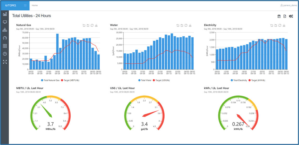Image resolution: width=299 pixels, height=145 pixels.
Task: Download the Natural Gas chart image
Action: point(96,25)
